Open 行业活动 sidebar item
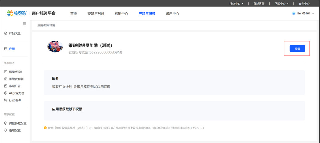The height and width of the screenshot is (143, 320). click(x=15, y=100)
